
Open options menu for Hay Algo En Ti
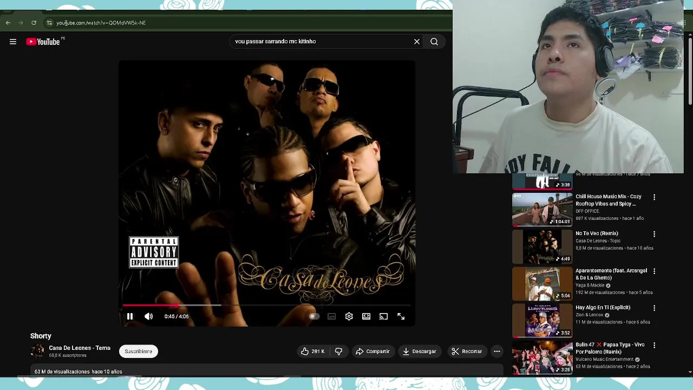[x=654, y=308]
